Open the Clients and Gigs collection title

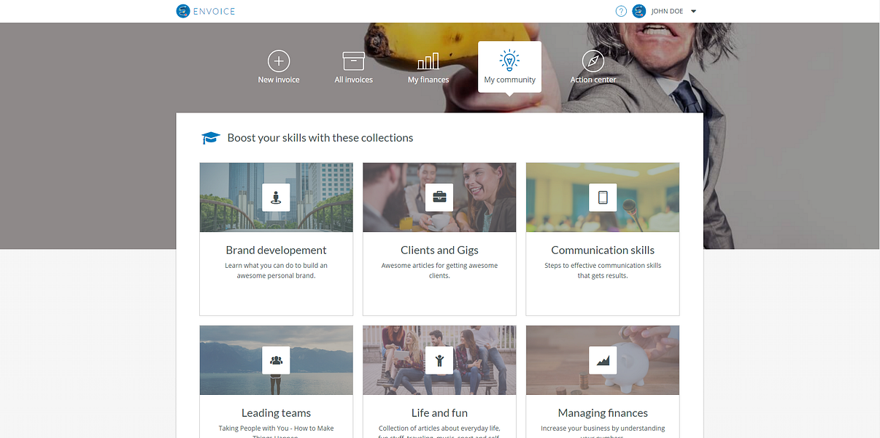[x=439, y=250]
